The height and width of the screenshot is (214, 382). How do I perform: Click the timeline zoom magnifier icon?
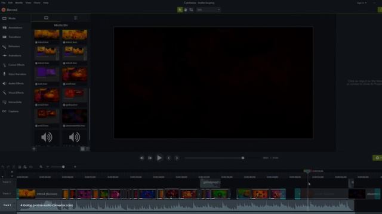pos(41,167)
